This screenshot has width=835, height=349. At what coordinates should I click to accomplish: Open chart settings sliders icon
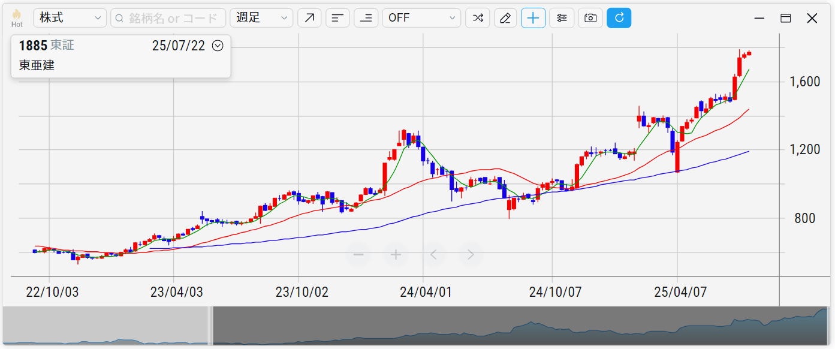[x=562, y=18]
